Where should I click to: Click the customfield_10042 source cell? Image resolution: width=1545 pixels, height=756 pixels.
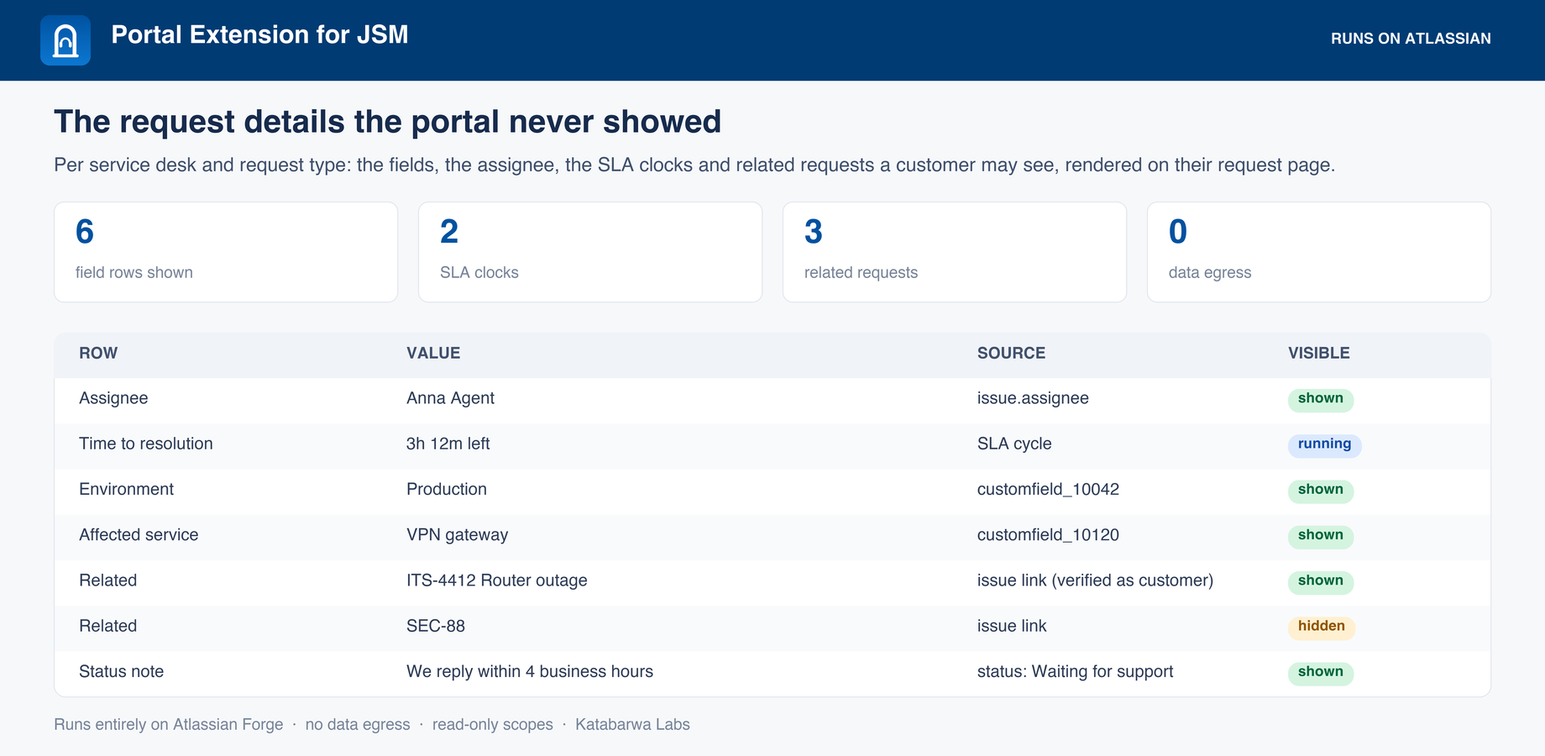pyautogui.click(x=1048, y=489)
